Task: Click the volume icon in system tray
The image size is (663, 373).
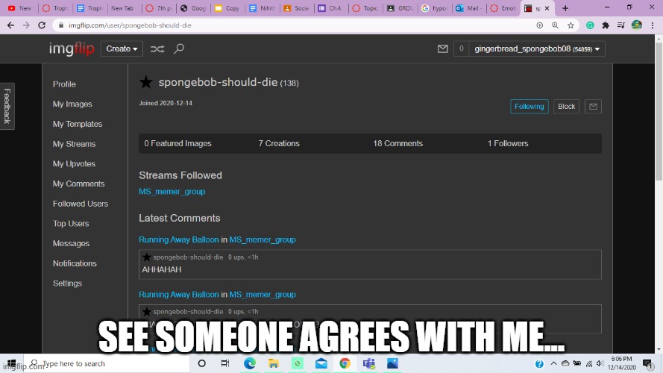Action: point(600,363)
